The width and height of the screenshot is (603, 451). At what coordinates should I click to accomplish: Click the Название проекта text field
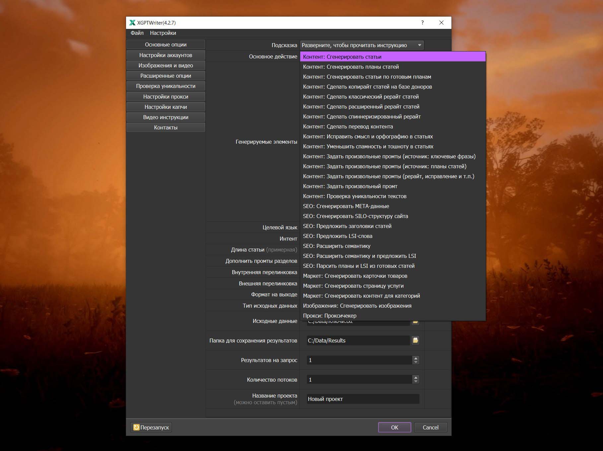(363, 399)
